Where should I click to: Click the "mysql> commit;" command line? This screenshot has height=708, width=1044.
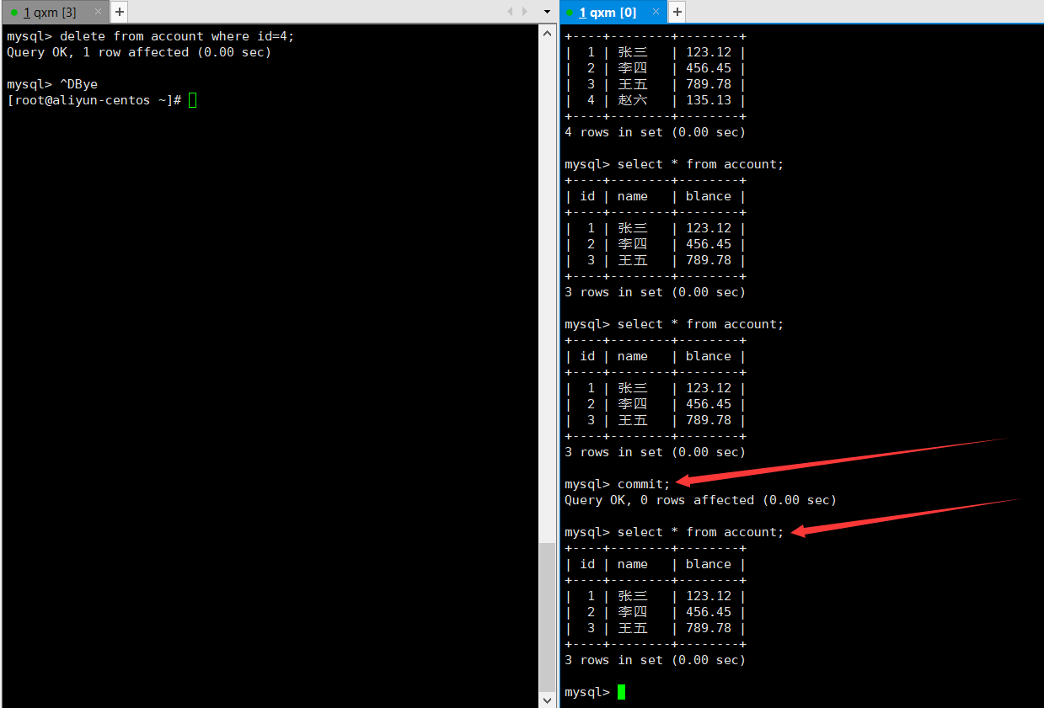618,484
